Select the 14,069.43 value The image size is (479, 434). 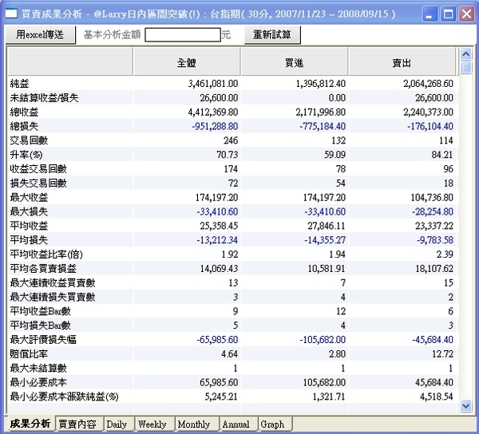tap(219, 269)
